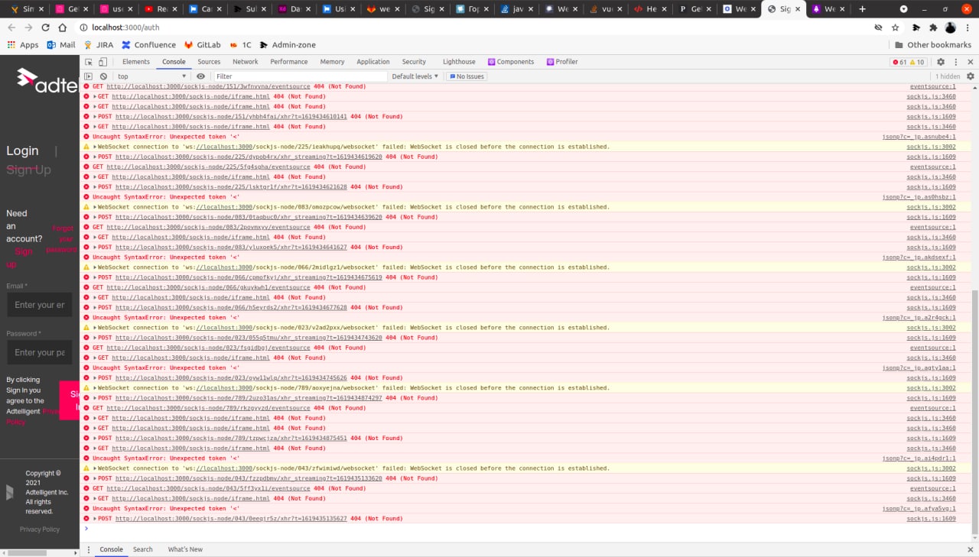Switch to the Sources tab
Image resolution: width=979 pixels, height=557 pixels.
(209, 62)
